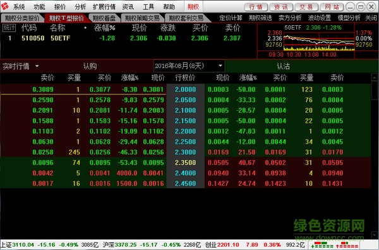
Task: Open the 报价 menu
Action: coord(60,7)
